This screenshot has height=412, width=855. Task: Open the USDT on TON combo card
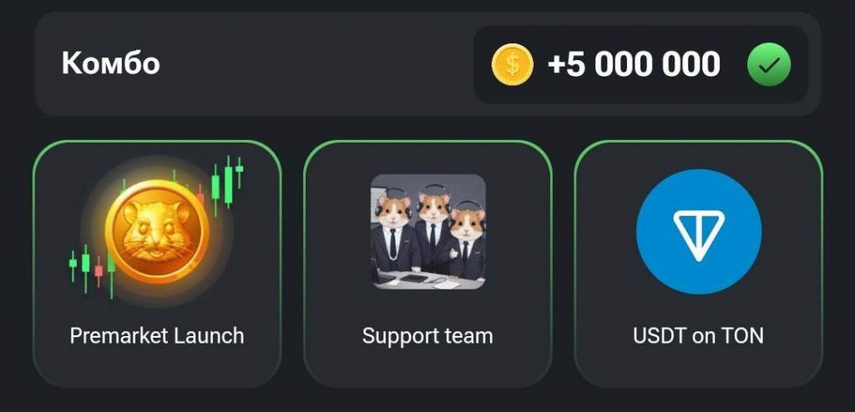(699, 264)
